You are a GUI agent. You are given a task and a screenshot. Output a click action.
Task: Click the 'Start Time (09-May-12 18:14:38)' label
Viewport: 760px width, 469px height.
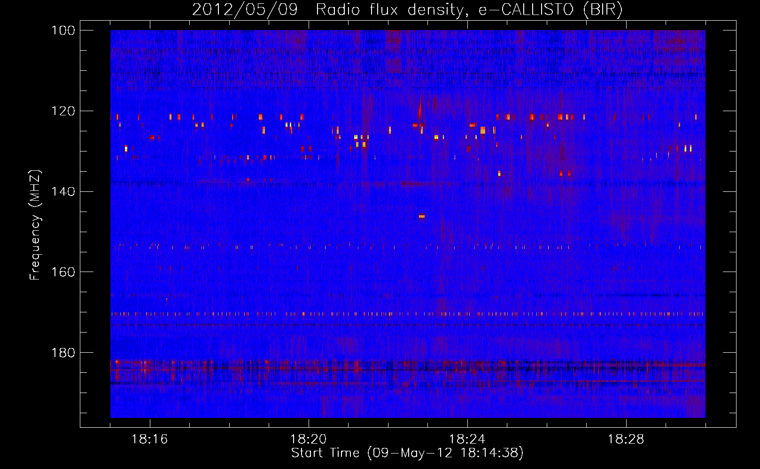[x=407, y=454]
